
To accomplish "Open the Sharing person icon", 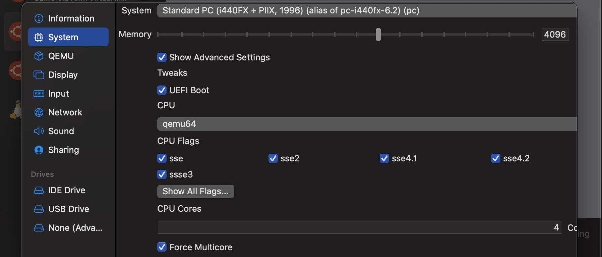I will click(39, 150).
